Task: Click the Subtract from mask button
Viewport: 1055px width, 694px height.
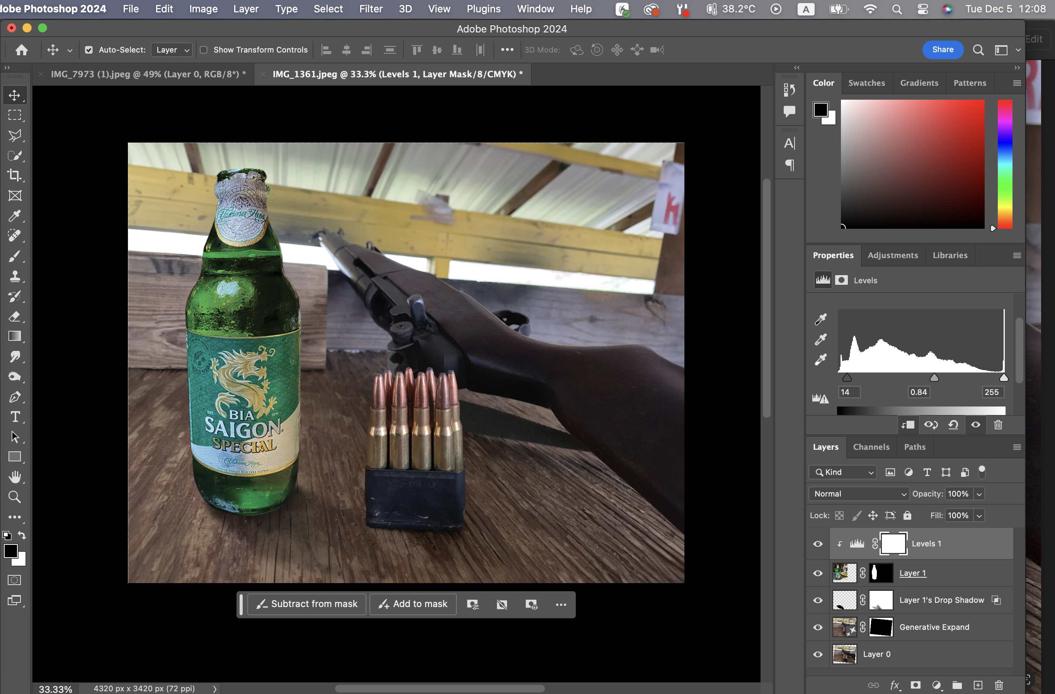Action: [x=307, y=604]
